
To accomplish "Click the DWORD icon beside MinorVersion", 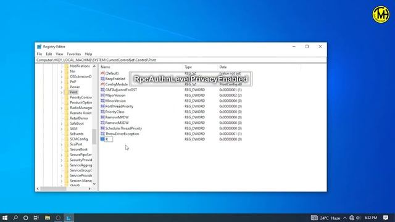I will [x=102, y=101].
